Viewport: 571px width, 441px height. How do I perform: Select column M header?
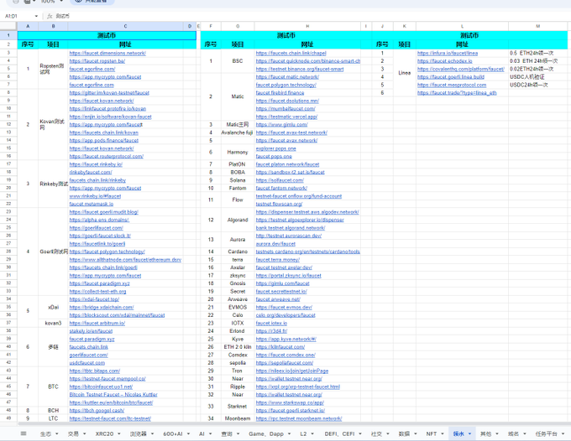pyautogui.click(x=538, y=26)
